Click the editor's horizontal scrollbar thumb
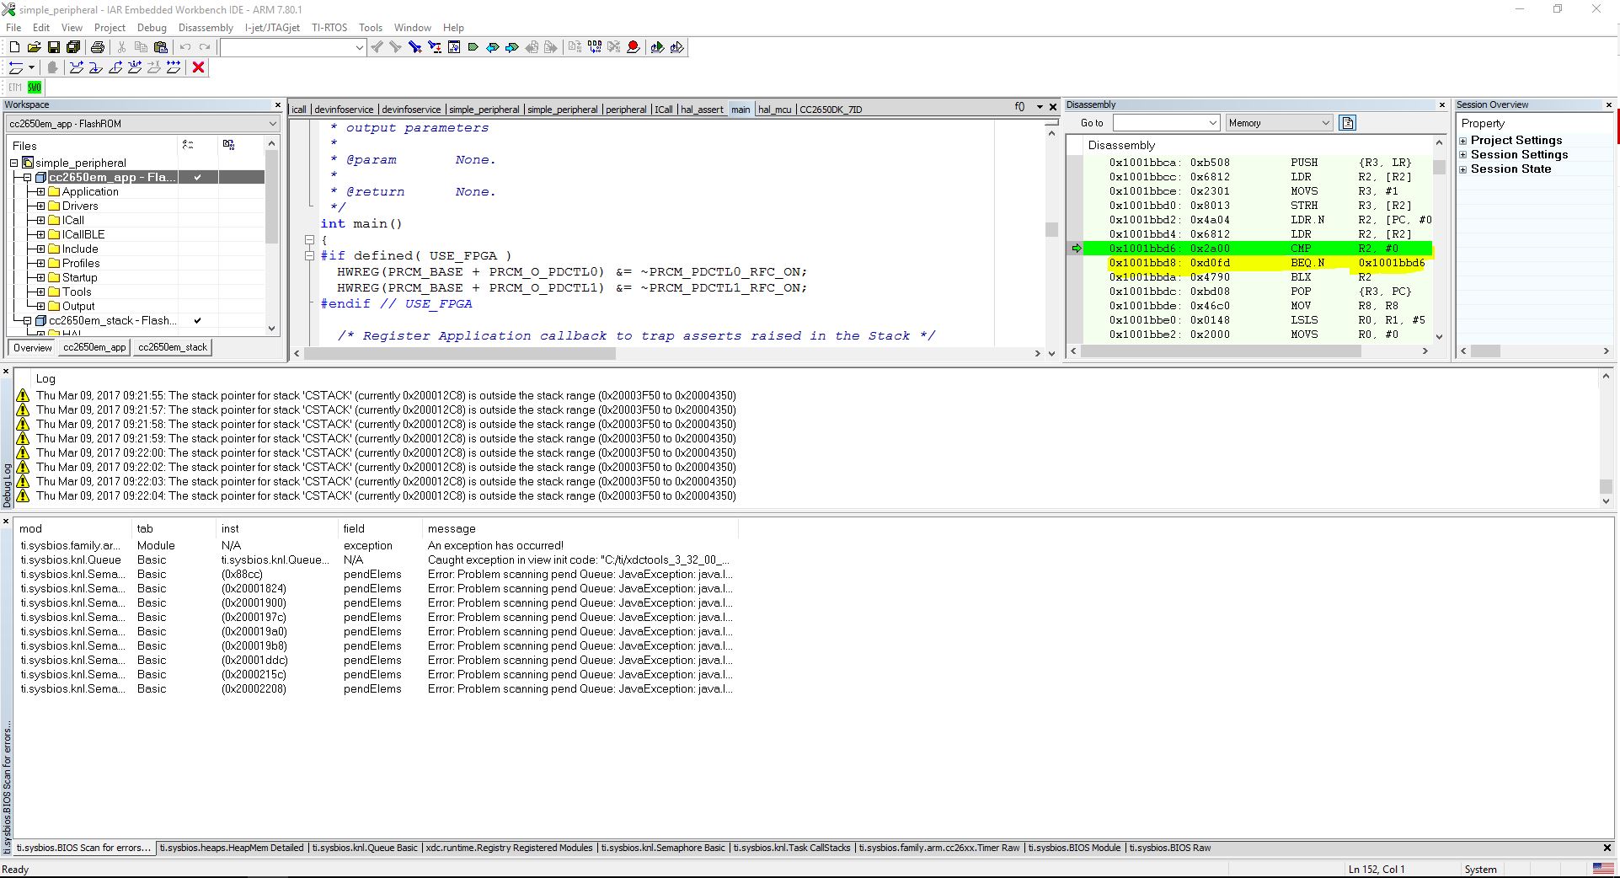The width and height of the screenshot is (1620, 878). point(459,354)
